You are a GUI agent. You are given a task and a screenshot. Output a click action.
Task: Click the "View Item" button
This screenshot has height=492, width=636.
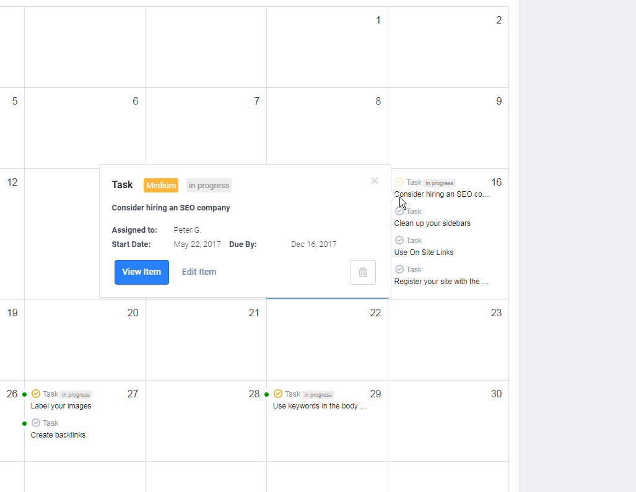coord(141,272)
